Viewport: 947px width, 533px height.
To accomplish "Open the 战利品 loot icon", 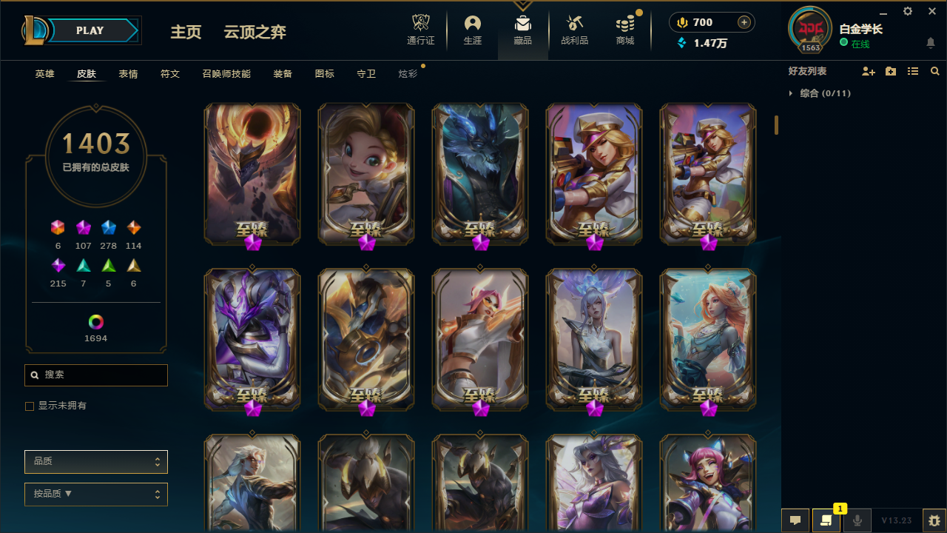I will point(575,24).
